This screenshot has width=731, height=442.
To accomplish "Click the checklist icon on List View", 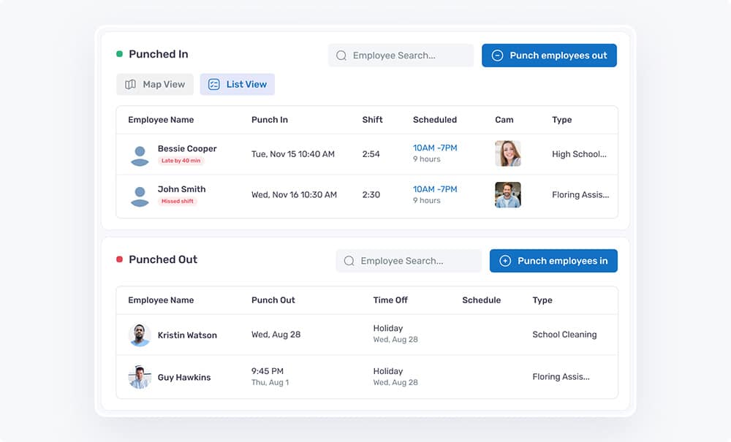I will [x=214, y=84].
